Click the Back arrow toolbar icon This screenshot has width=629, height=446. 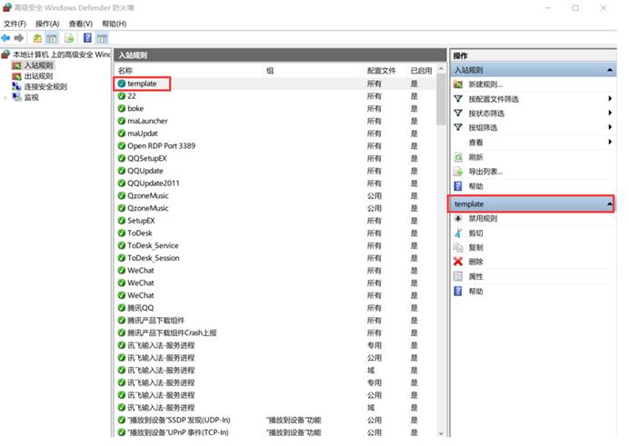(x=5, y=38)
